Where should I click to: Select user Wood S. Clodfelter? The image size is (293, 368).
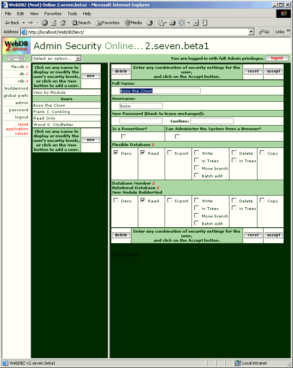point(53,124)
